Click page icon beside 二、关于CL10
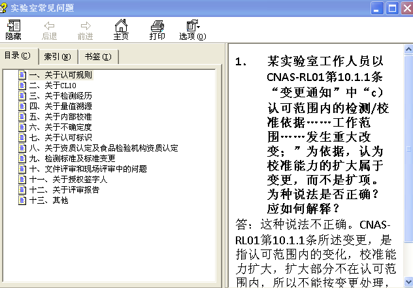The height and width of the screenshot is (288, 413). click(x=22, y=86)
